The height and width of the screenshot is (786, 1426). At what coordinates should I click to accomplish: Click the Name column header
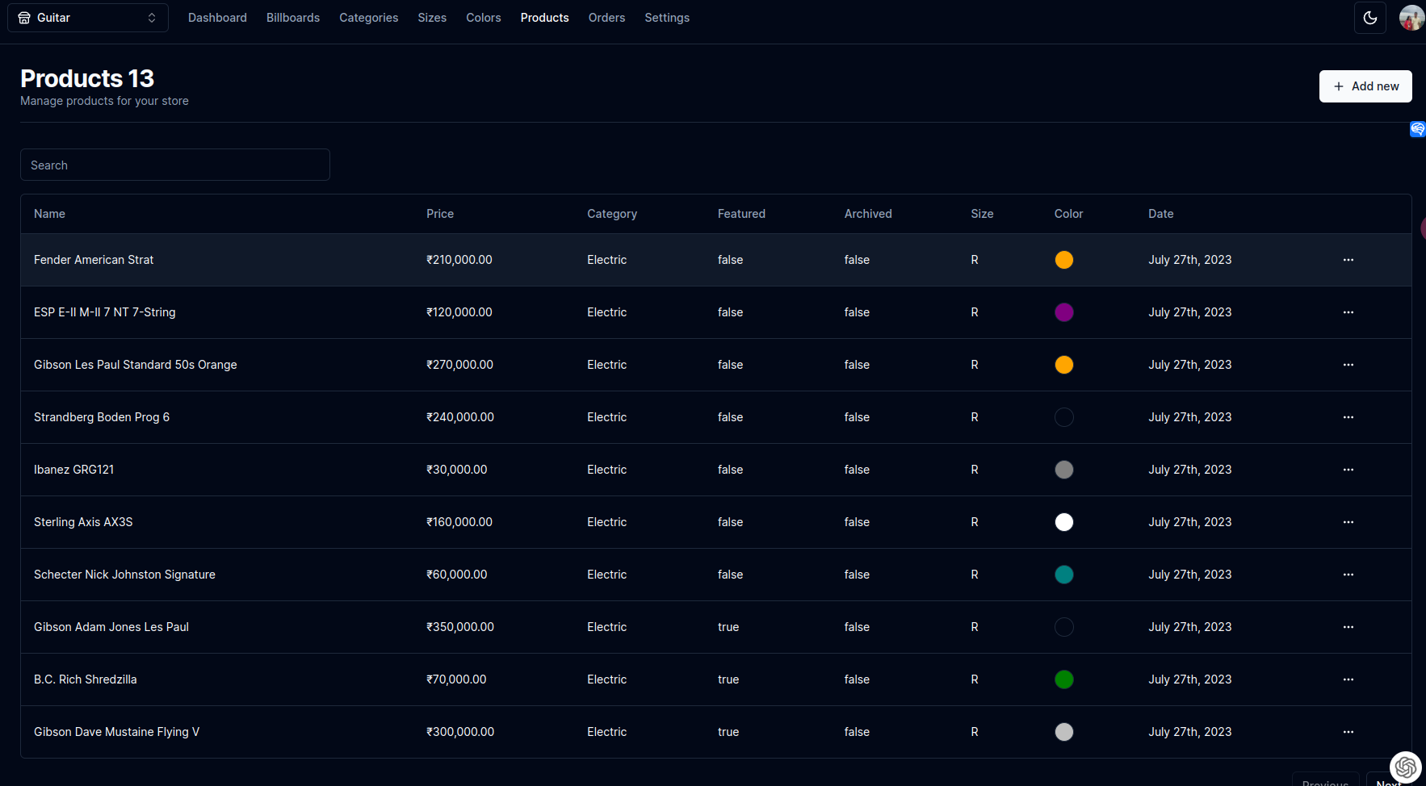[49, 214]
